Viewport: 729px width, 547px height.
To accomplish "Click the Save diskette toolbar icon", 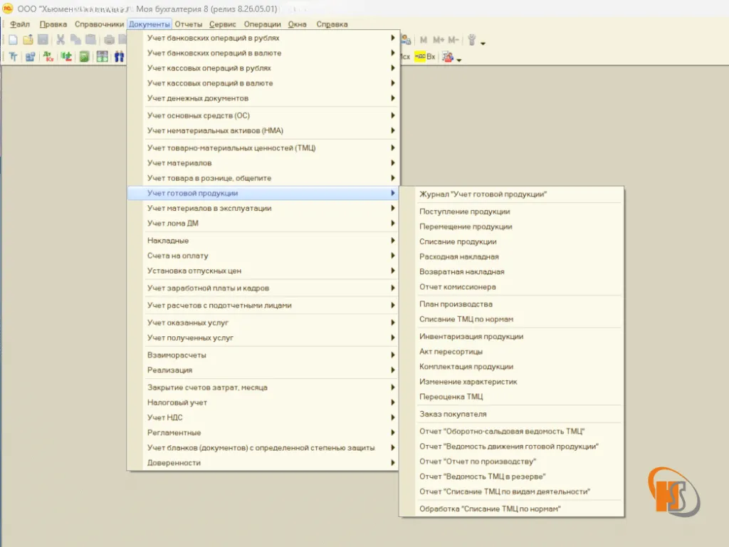I will (43, 40).
